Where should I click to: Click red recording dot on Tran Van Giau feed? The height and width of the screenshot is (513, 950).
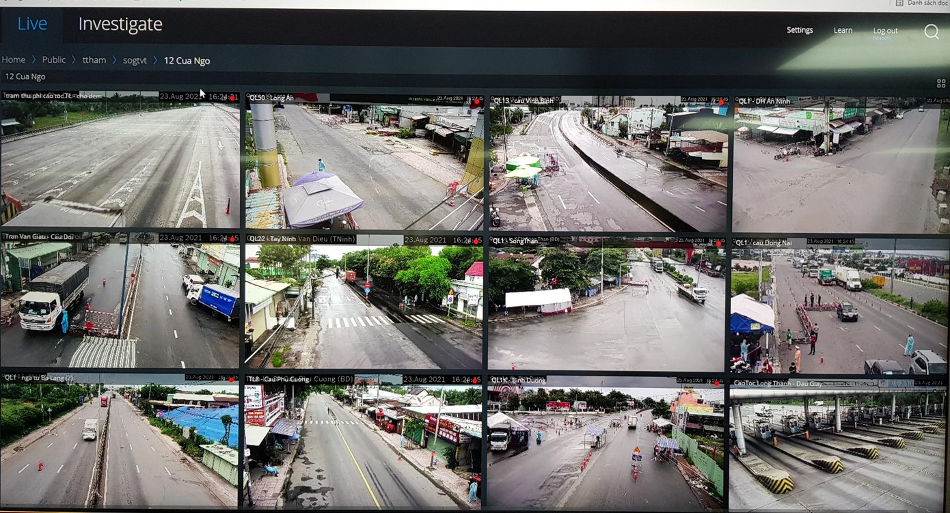point(232,238)
